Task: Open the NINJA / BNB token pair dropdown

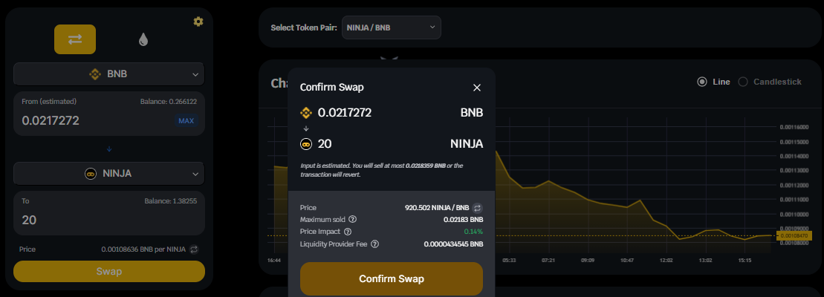Action: pos(392,27)
